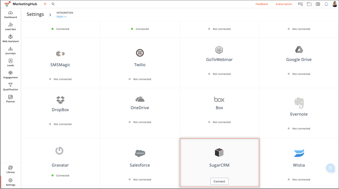Open Qualification funnel in sidebar
Viewport: 339px width, 189px height.
10,87
